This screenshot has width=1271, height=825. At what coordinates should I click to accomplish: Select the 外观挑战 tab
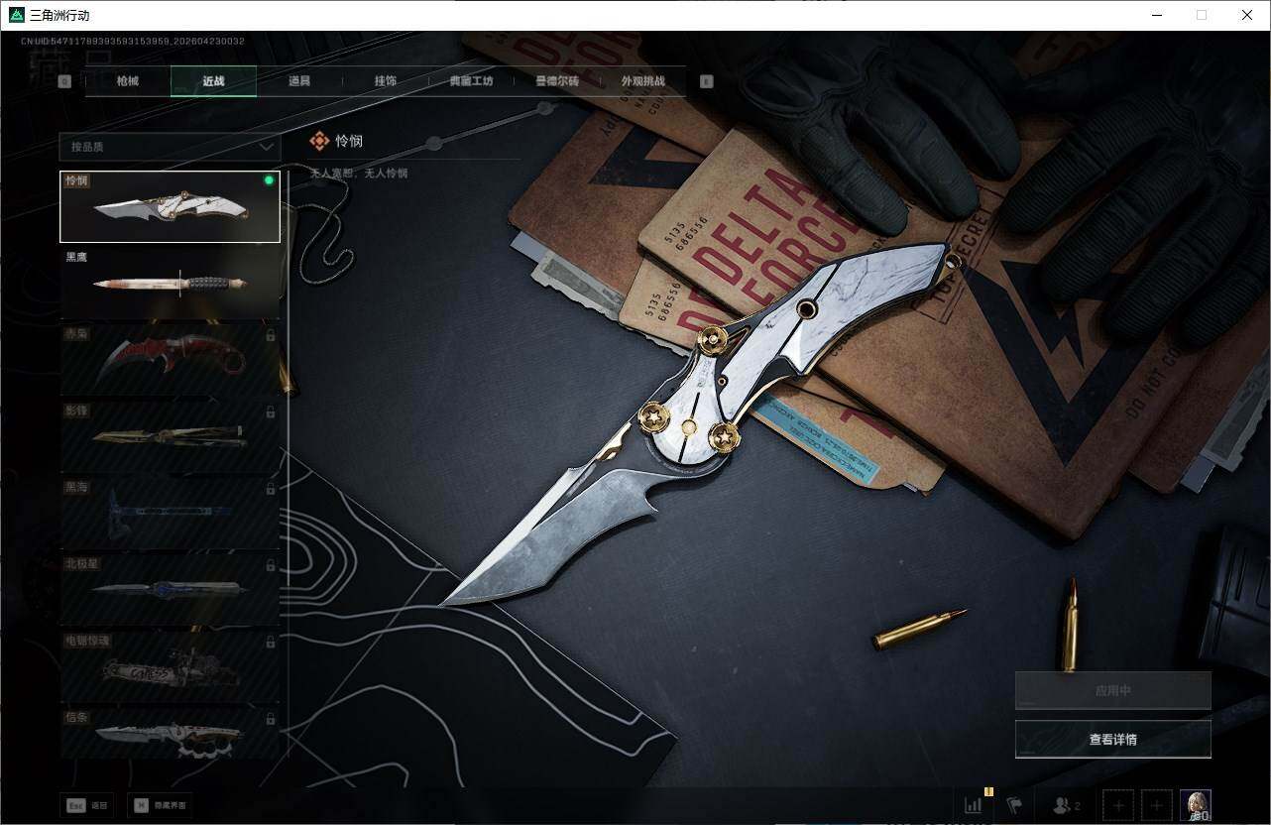coord(642,81)
